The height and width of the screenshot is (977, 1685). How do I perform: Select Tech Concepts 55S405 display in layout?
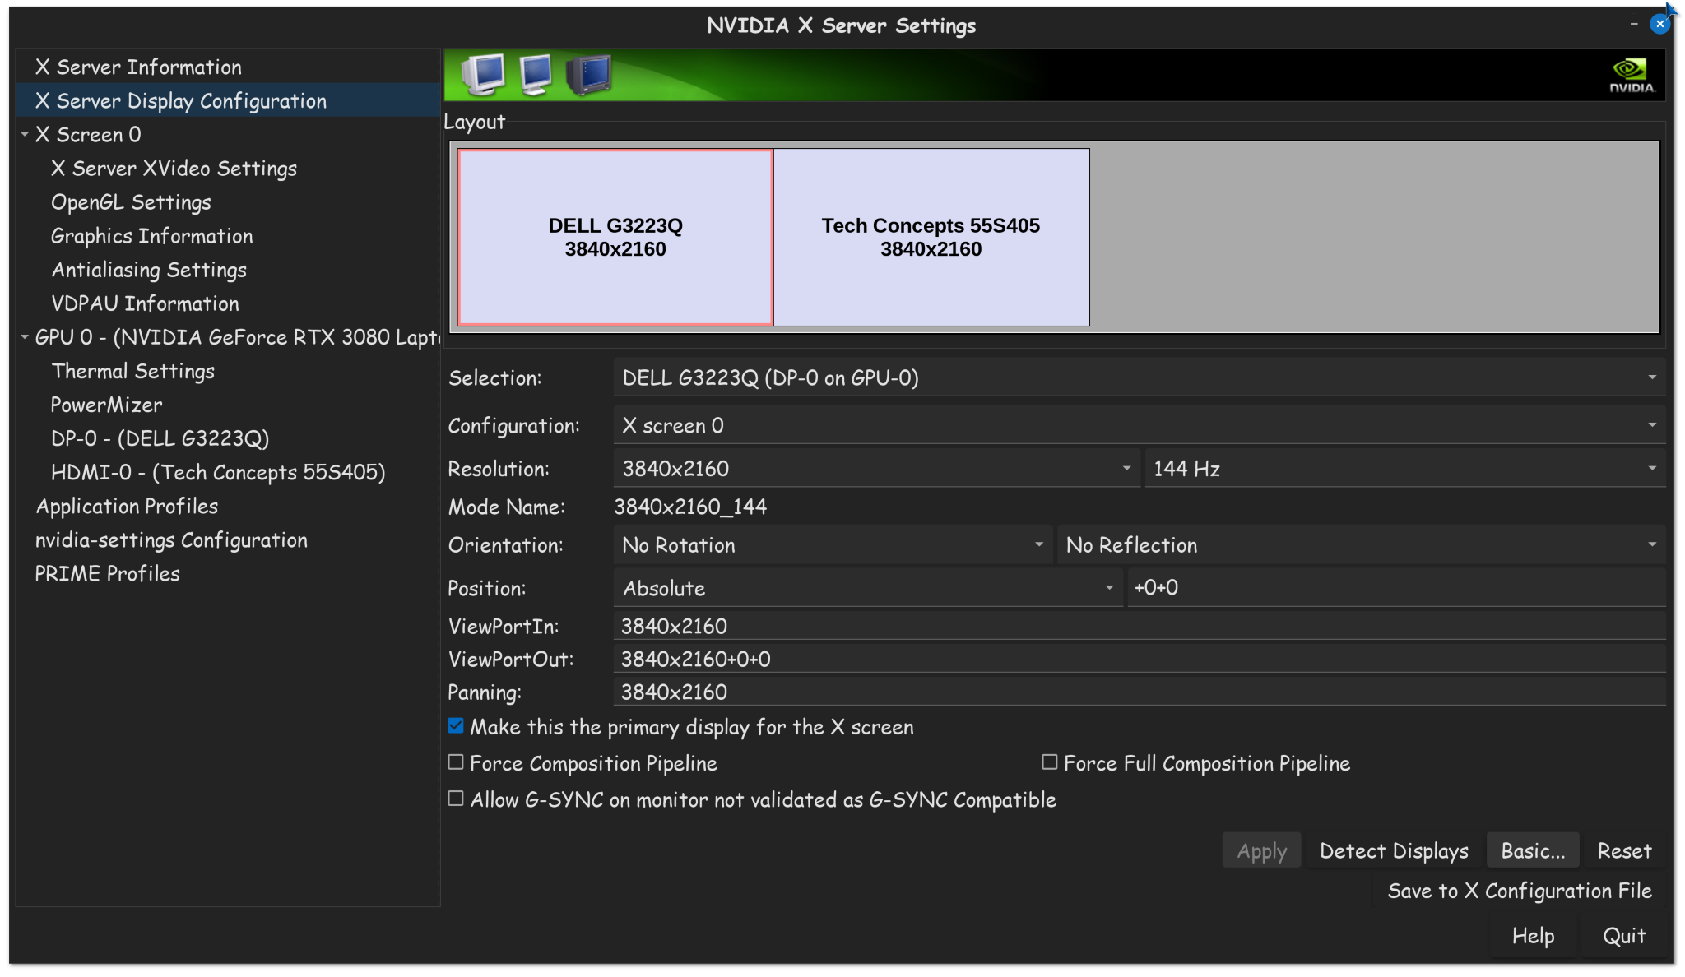(931, 237)
